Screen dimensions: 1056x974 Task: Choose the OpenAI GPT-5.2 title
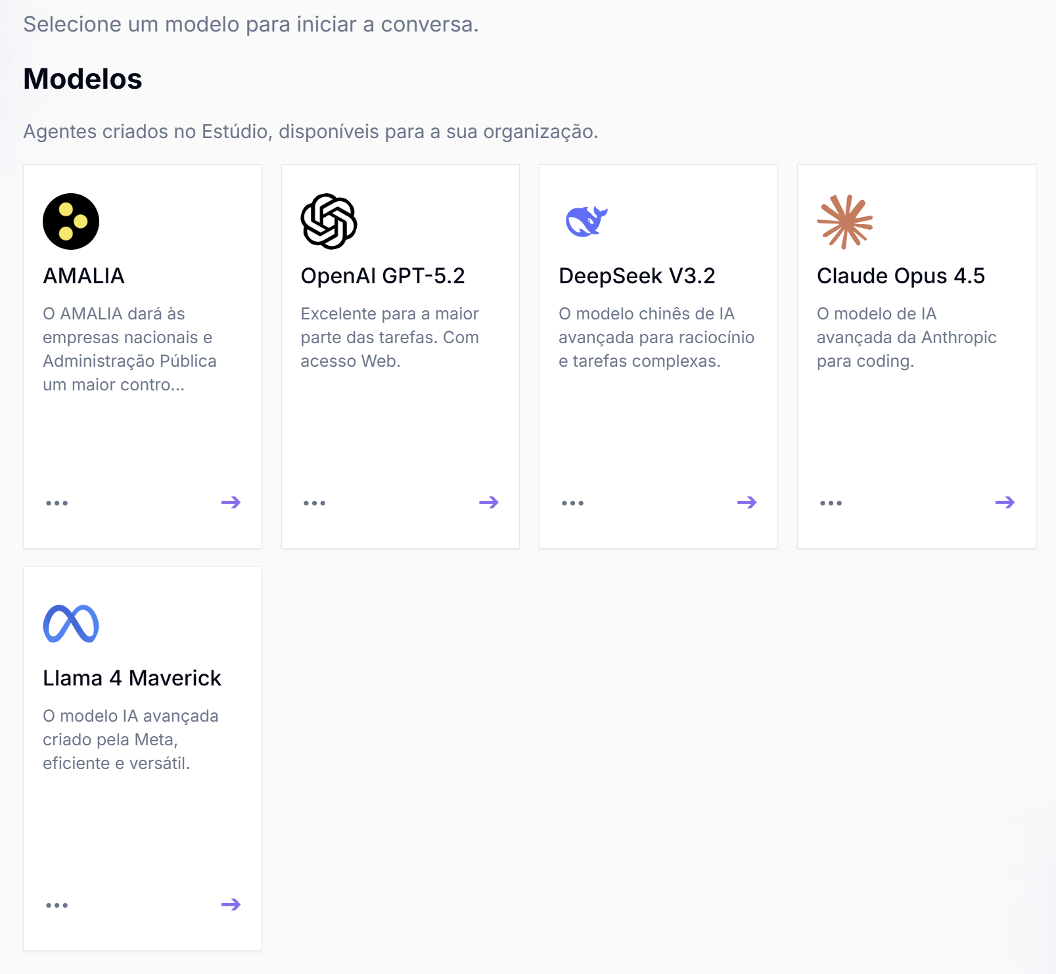point(382,276)
